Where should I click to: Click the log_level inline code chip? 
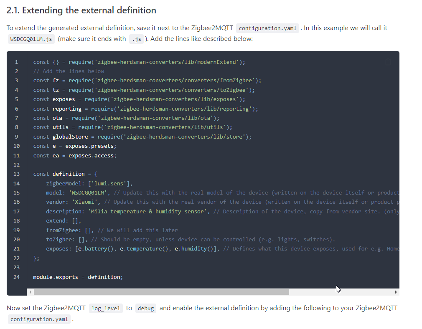click(106, 309)
